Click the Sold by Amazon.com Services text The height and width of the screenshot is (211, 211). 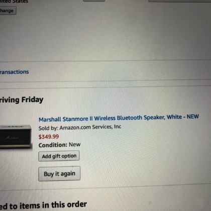click(80, 128)
